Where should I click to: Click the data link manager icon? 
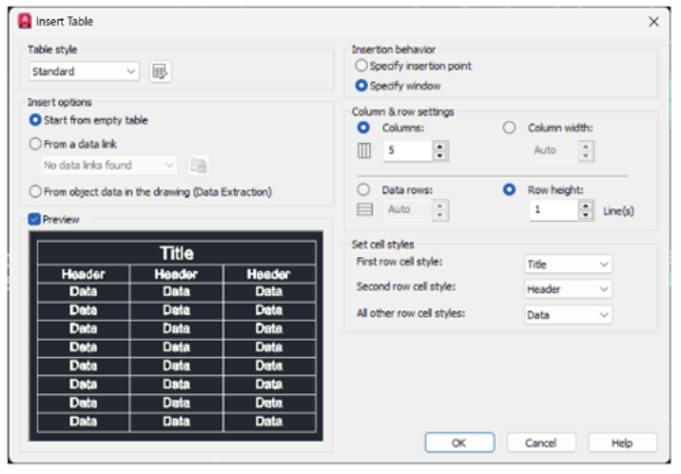pos(198,165)
